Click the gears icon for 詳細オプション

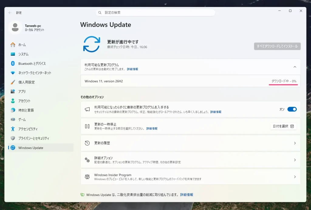(87, 160)
